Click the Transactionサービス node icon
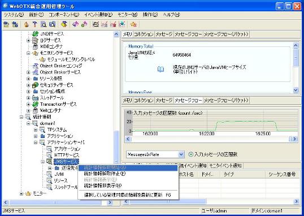Image resolution: width=304 pixels, height=216 pixels. pos(35,104)
